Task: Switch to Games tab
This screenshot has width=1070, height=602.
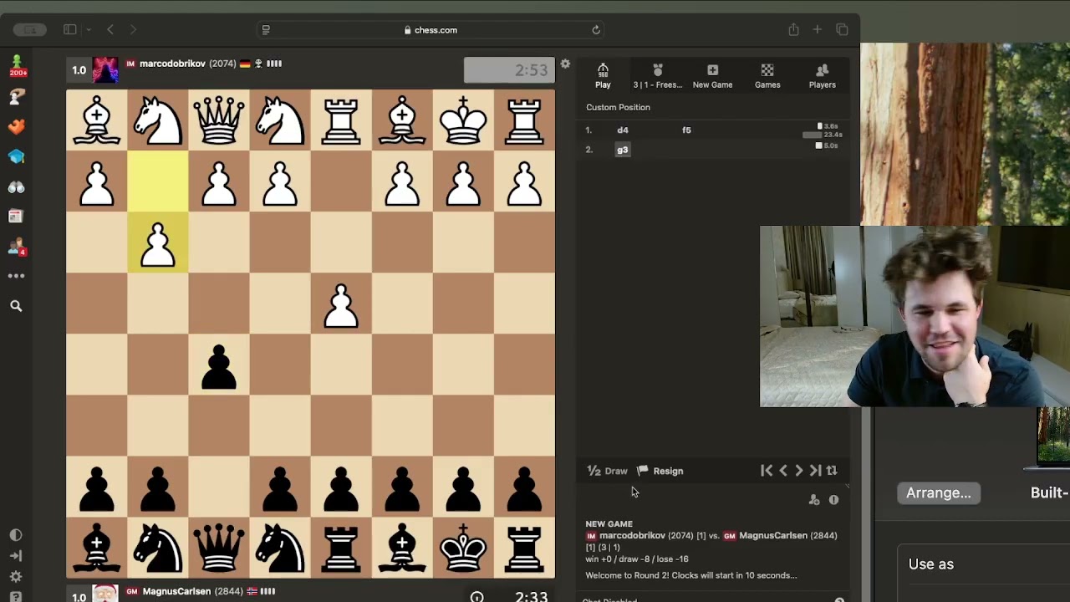Action: click(x=767, y=76)
